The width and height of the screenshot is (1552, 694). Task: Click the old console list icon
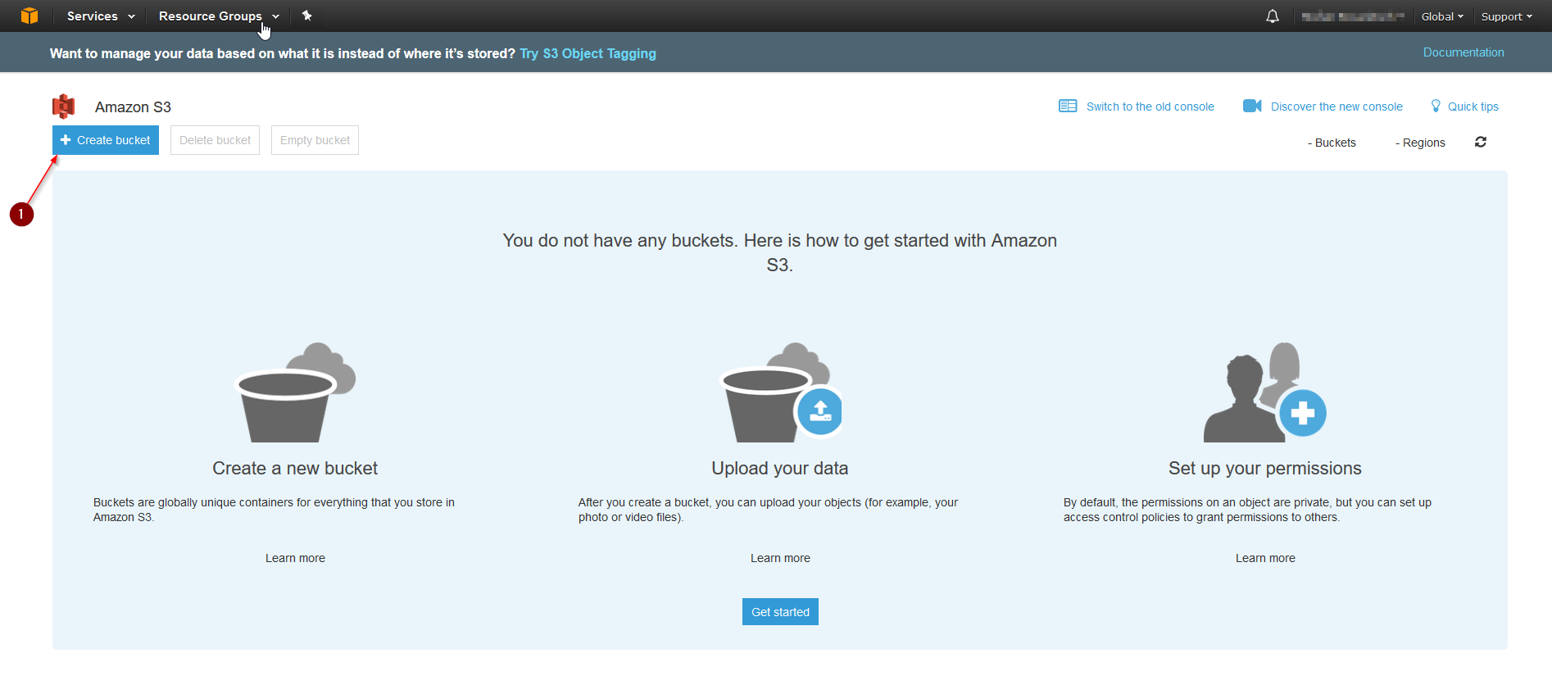[1068, 106]
